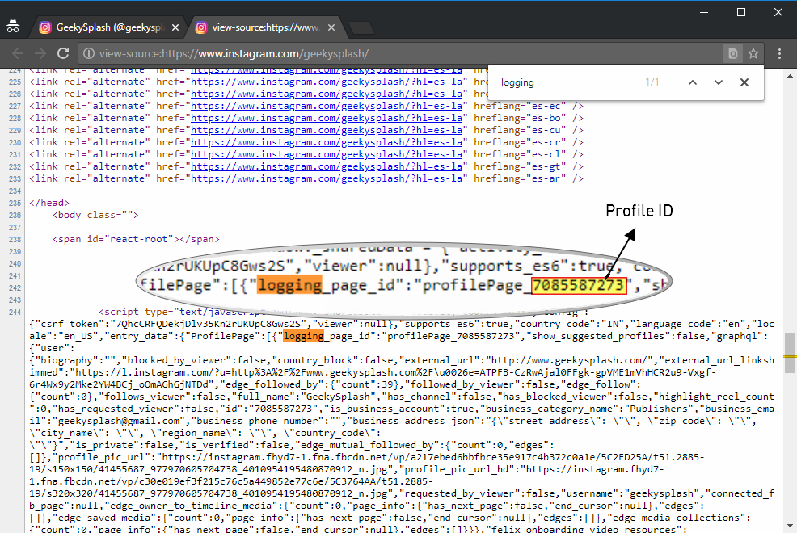Click the scrollbar down arrow
Viewport: 797px width, 533px height.
[790, 527]
